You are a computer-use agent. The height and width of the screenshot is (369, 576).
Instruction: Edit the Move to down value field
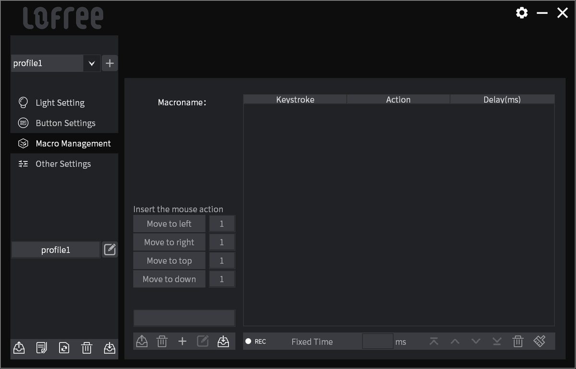(x=222, y=279)
